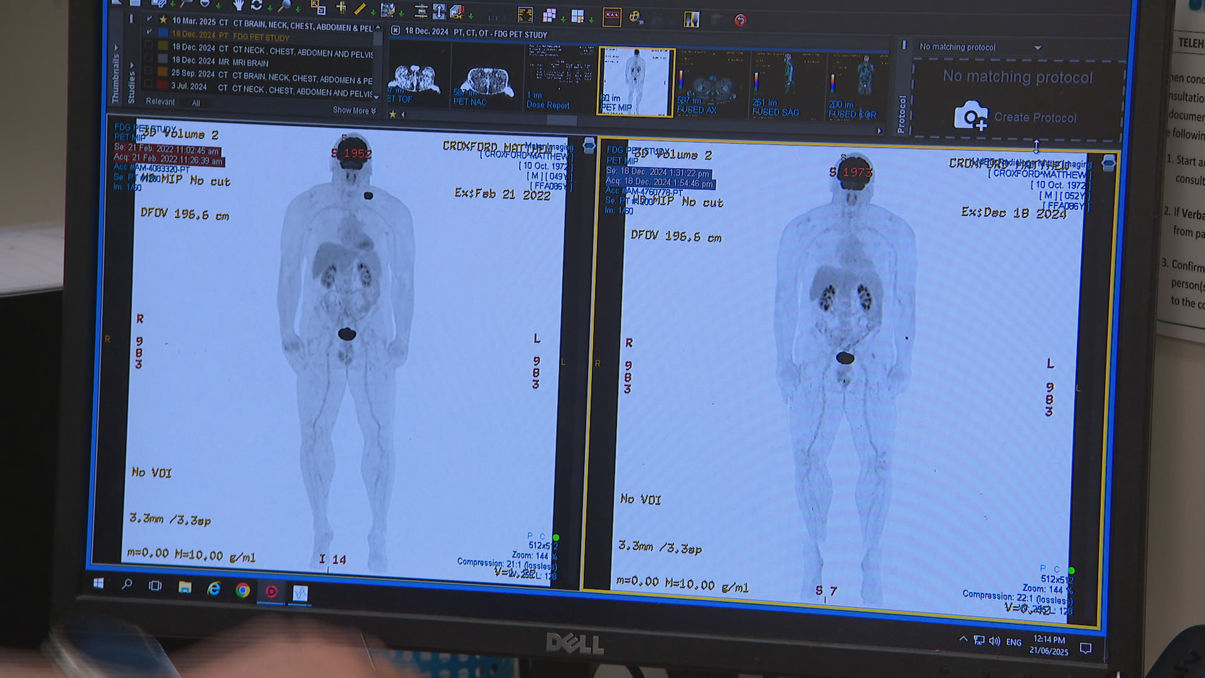Open the Studies vertical tab
1205x678 pixels.
tap(131, 87)
